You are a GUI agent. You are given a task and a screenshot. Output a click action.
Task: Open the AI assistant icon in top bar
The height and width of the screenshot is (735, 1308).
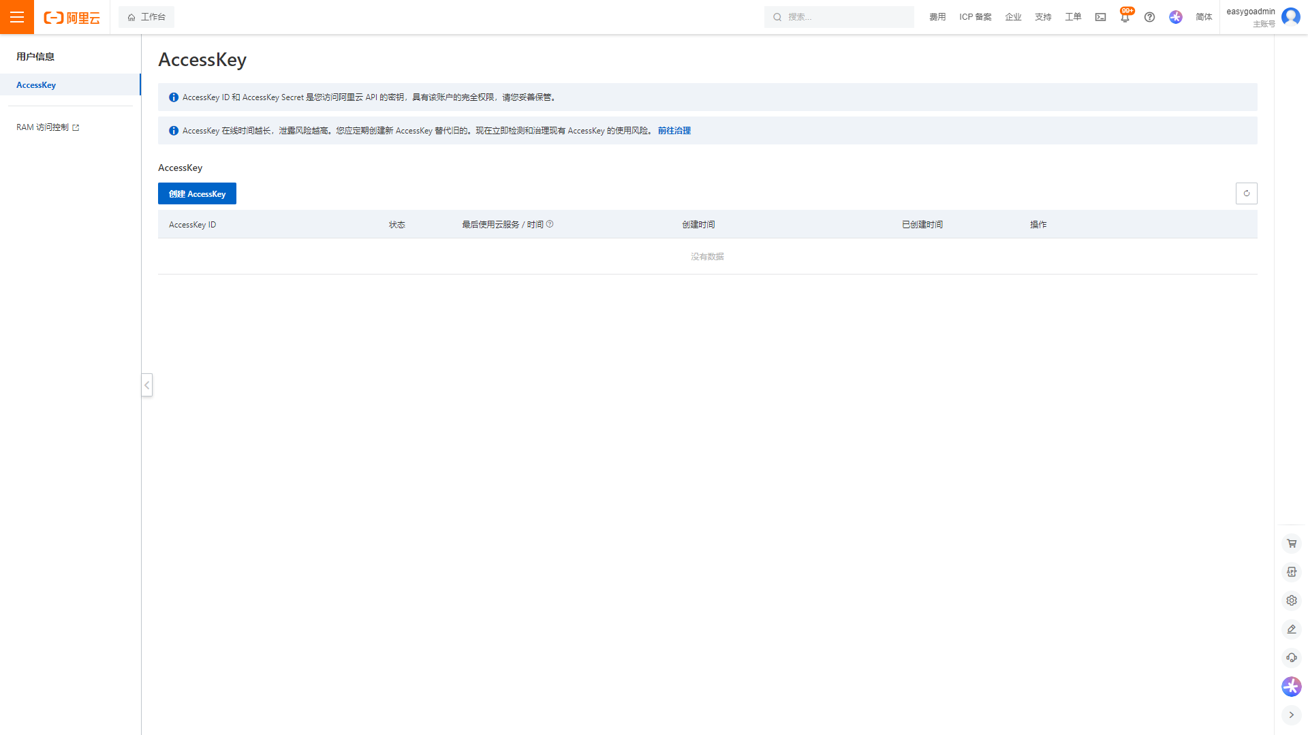[x=1175, y=17]
